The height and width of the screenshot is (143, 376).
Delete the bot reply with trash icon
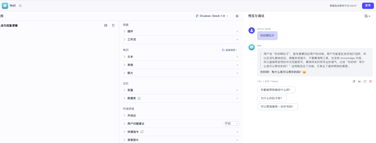(370, 81)
